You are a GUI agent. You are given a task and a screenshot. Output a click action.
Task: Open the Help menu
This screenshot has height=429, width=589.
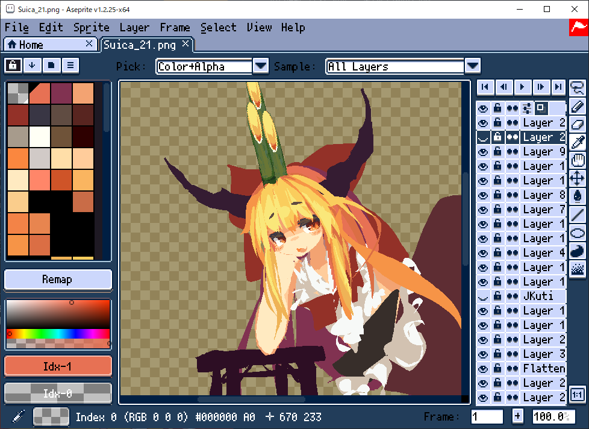pos(293,28)
